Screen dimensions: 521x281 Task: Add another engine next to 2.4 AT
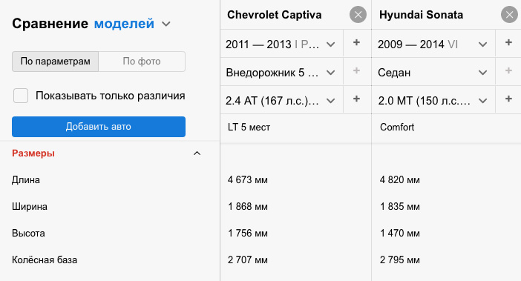356,99
